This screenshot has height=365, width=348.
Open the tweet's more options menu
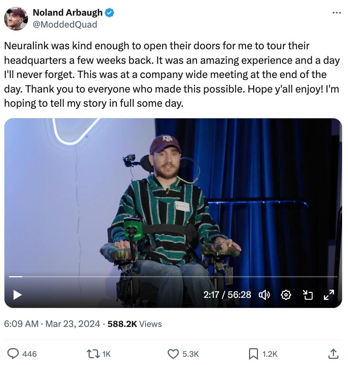pyautogui.click(x=336, y=13)
